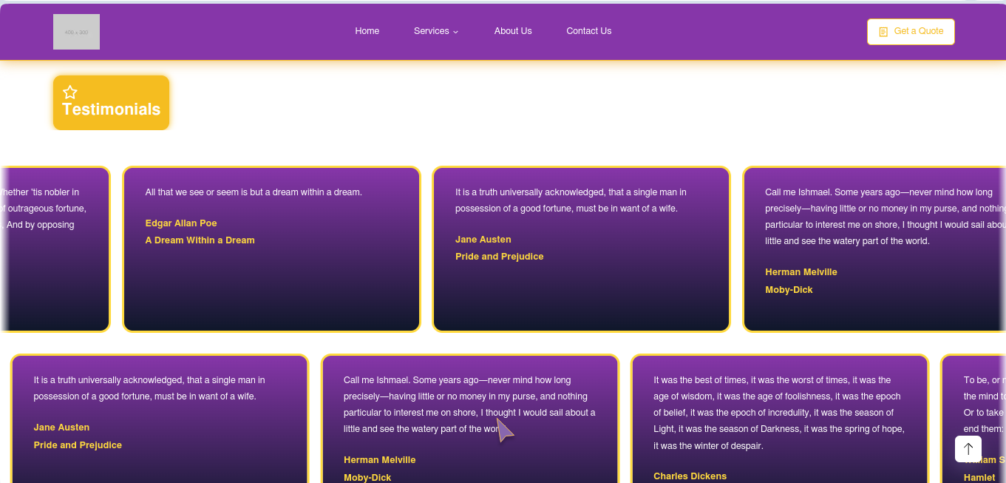1006x483 pixels.
Task: Click the Pride and Prejudice title in the top row
Action: [x=500, y=257]
